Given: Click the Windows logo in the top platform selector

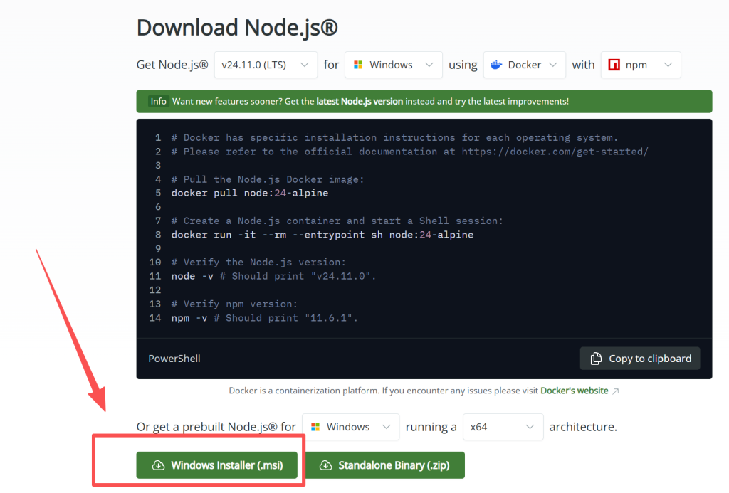Looking at the screenshot, I should (x=357, y=65).
